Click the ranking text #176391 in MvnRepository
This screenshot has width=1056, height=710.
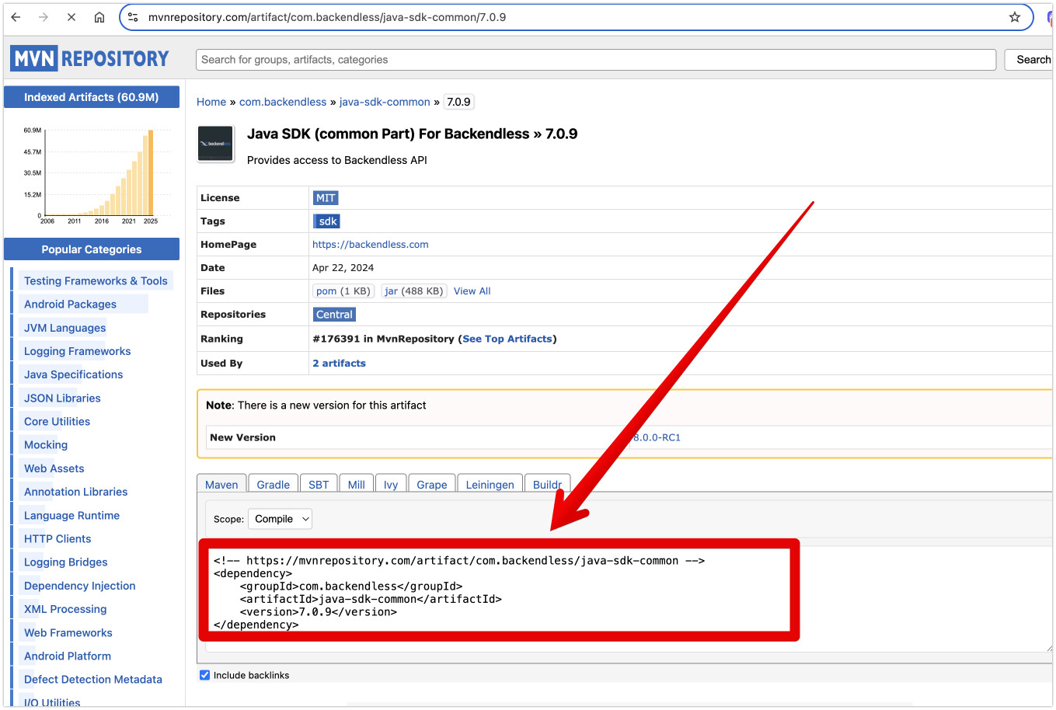point(383,339)
